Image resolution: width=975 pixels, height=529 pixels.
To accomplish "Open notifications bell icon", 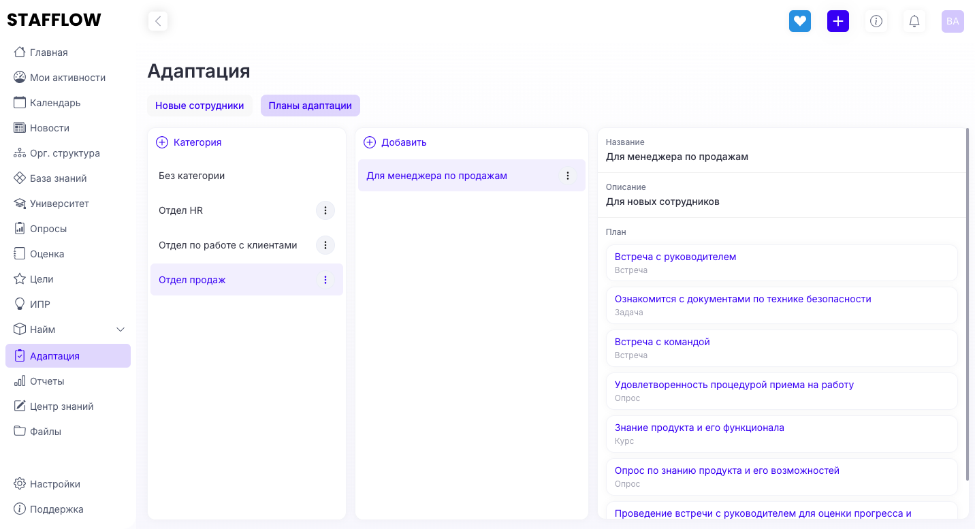I will [914, 21].
